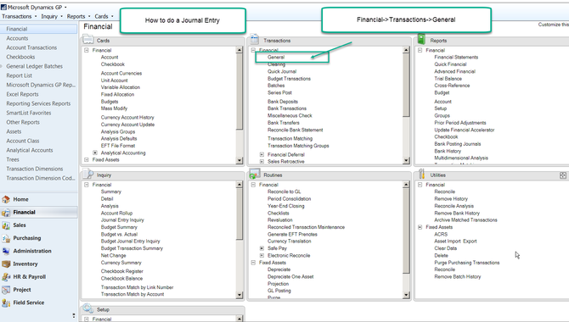The height and width of the screenshot is (322, 569).
Task: Open the Purchasing module icon
Action: [x=6, y=238]
